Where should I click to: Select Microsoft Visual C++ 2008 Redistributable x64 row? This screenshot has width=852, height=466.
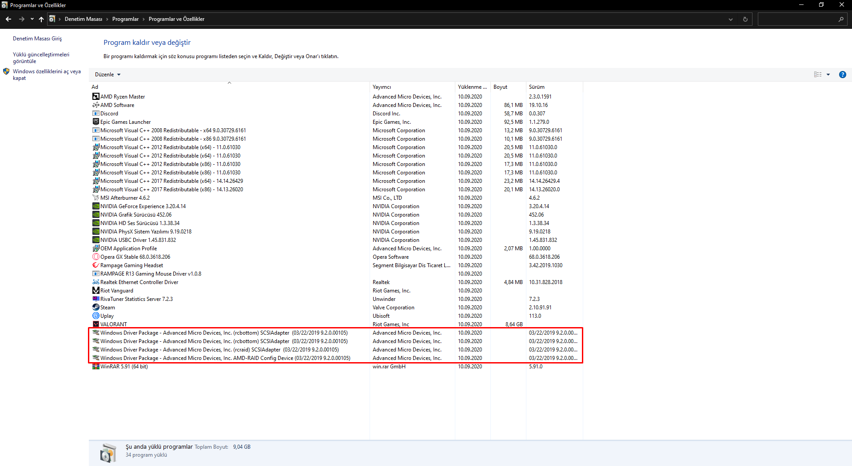(x=336, y=130)
